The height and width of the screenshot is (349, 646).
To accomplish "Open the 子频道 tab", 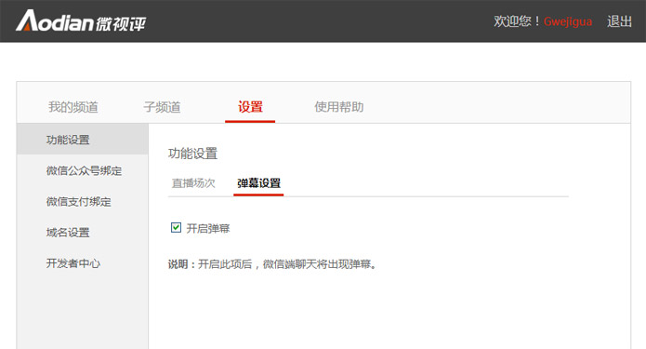I will click(162, 107).
